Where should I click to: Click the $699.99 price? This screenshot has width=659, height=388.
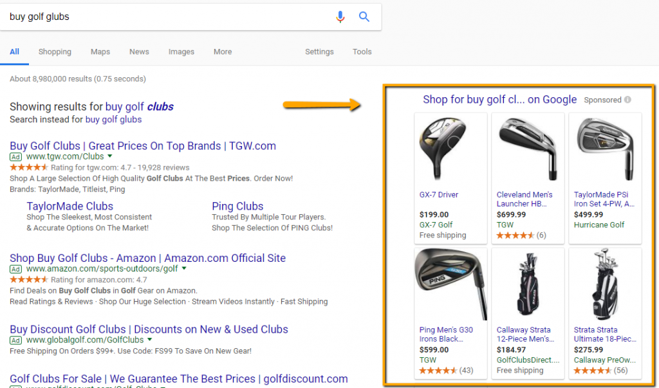click(x=510, y=214)
